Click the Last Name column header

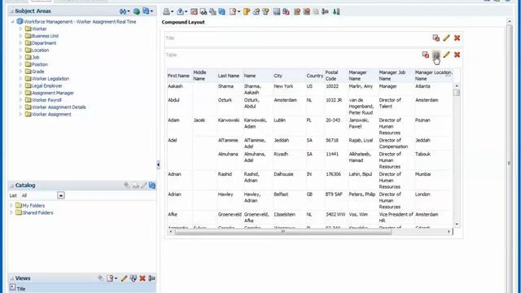pyautogui.click(x=229, y=76)
